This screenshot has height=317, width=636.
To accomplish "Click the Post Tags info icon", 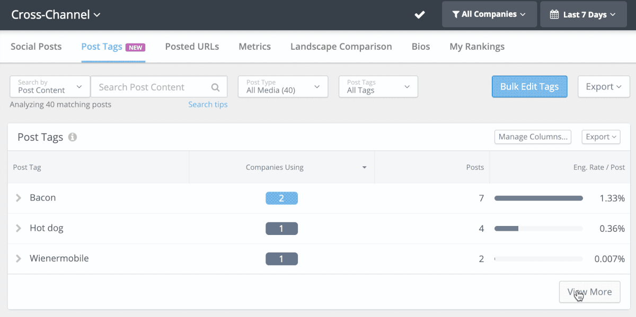I will tap(73, 137).
